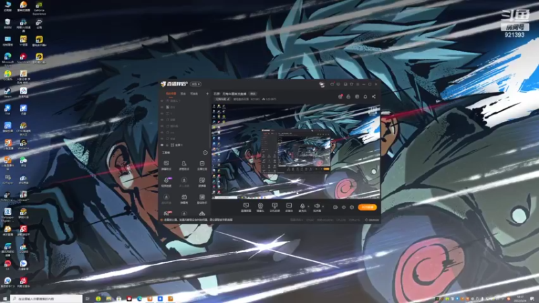This screenshot has height=303, width=539.
Task: Open the Microsoft Edge desktop shortcut
Action: tap(7, 59)
